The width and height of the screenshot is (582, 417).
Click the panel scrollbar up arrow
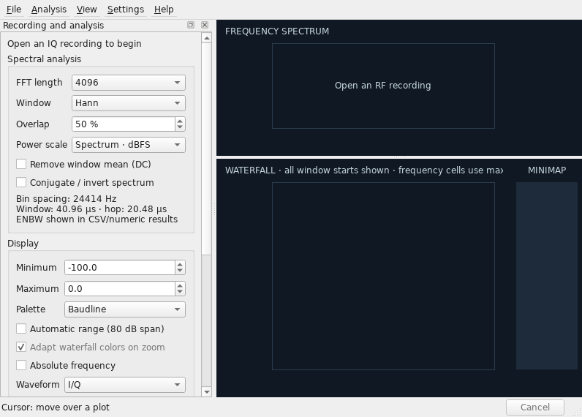point(207,38)
